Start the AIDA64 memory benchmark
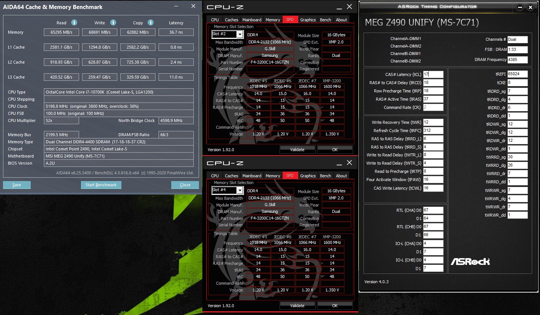Screen dimensions: 540x315 click(x=101, y=185)
